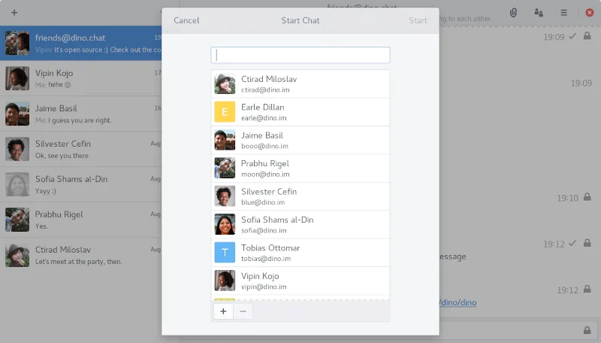601x343 pixels.
Task: Choose Prabhu Rigel moon@dino.im contact
Action: tap(300, 168)
